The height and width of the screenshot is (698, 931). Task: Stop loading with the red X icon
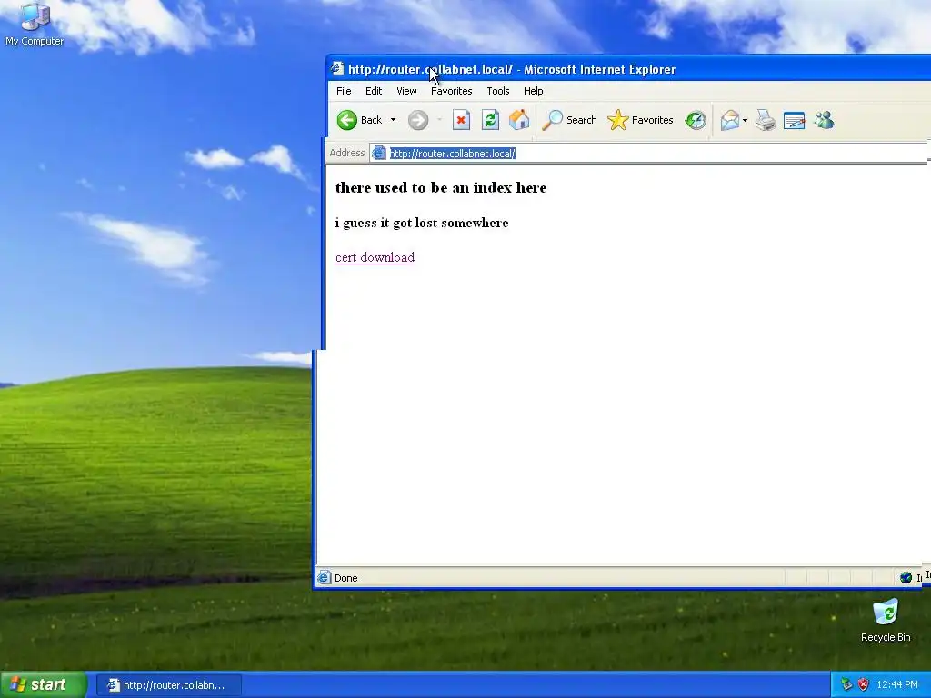[x=461, y=120]
